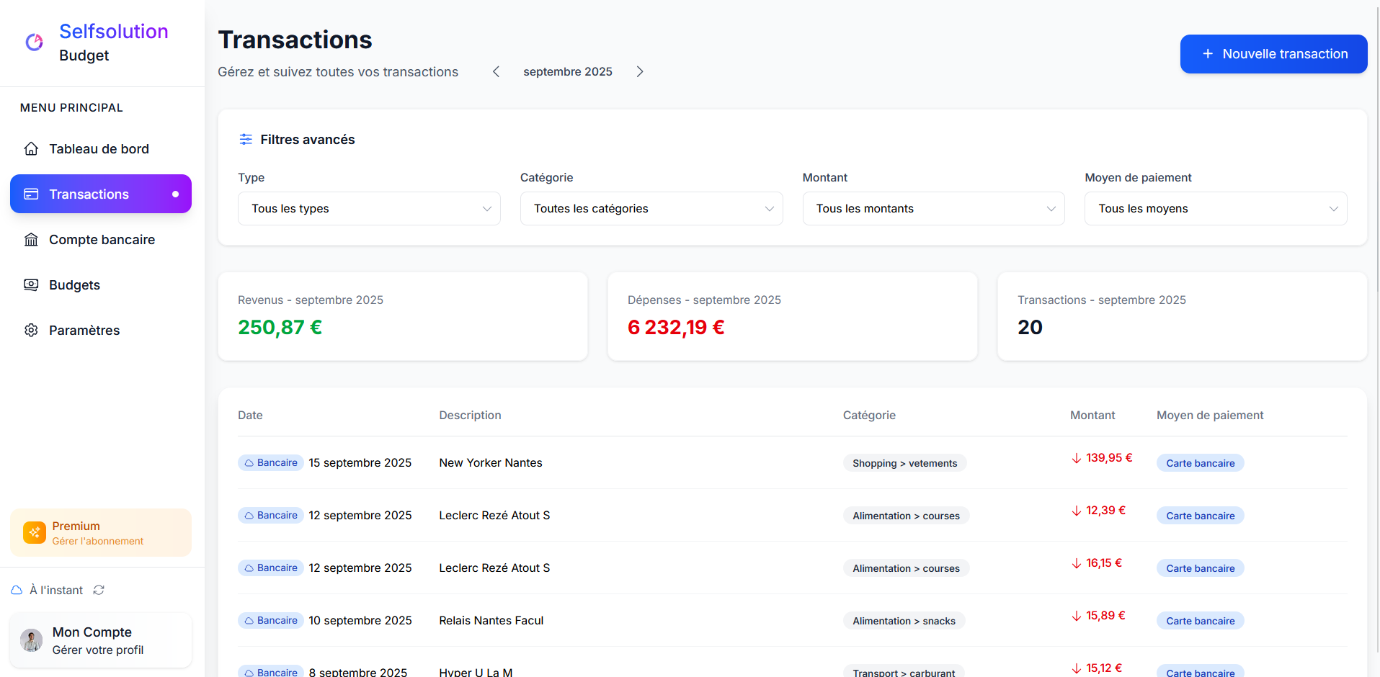Screen dimensions: 1380x677
Task: Click the down arrow beside 139,95 €
Action: (x=1077, y=458)
